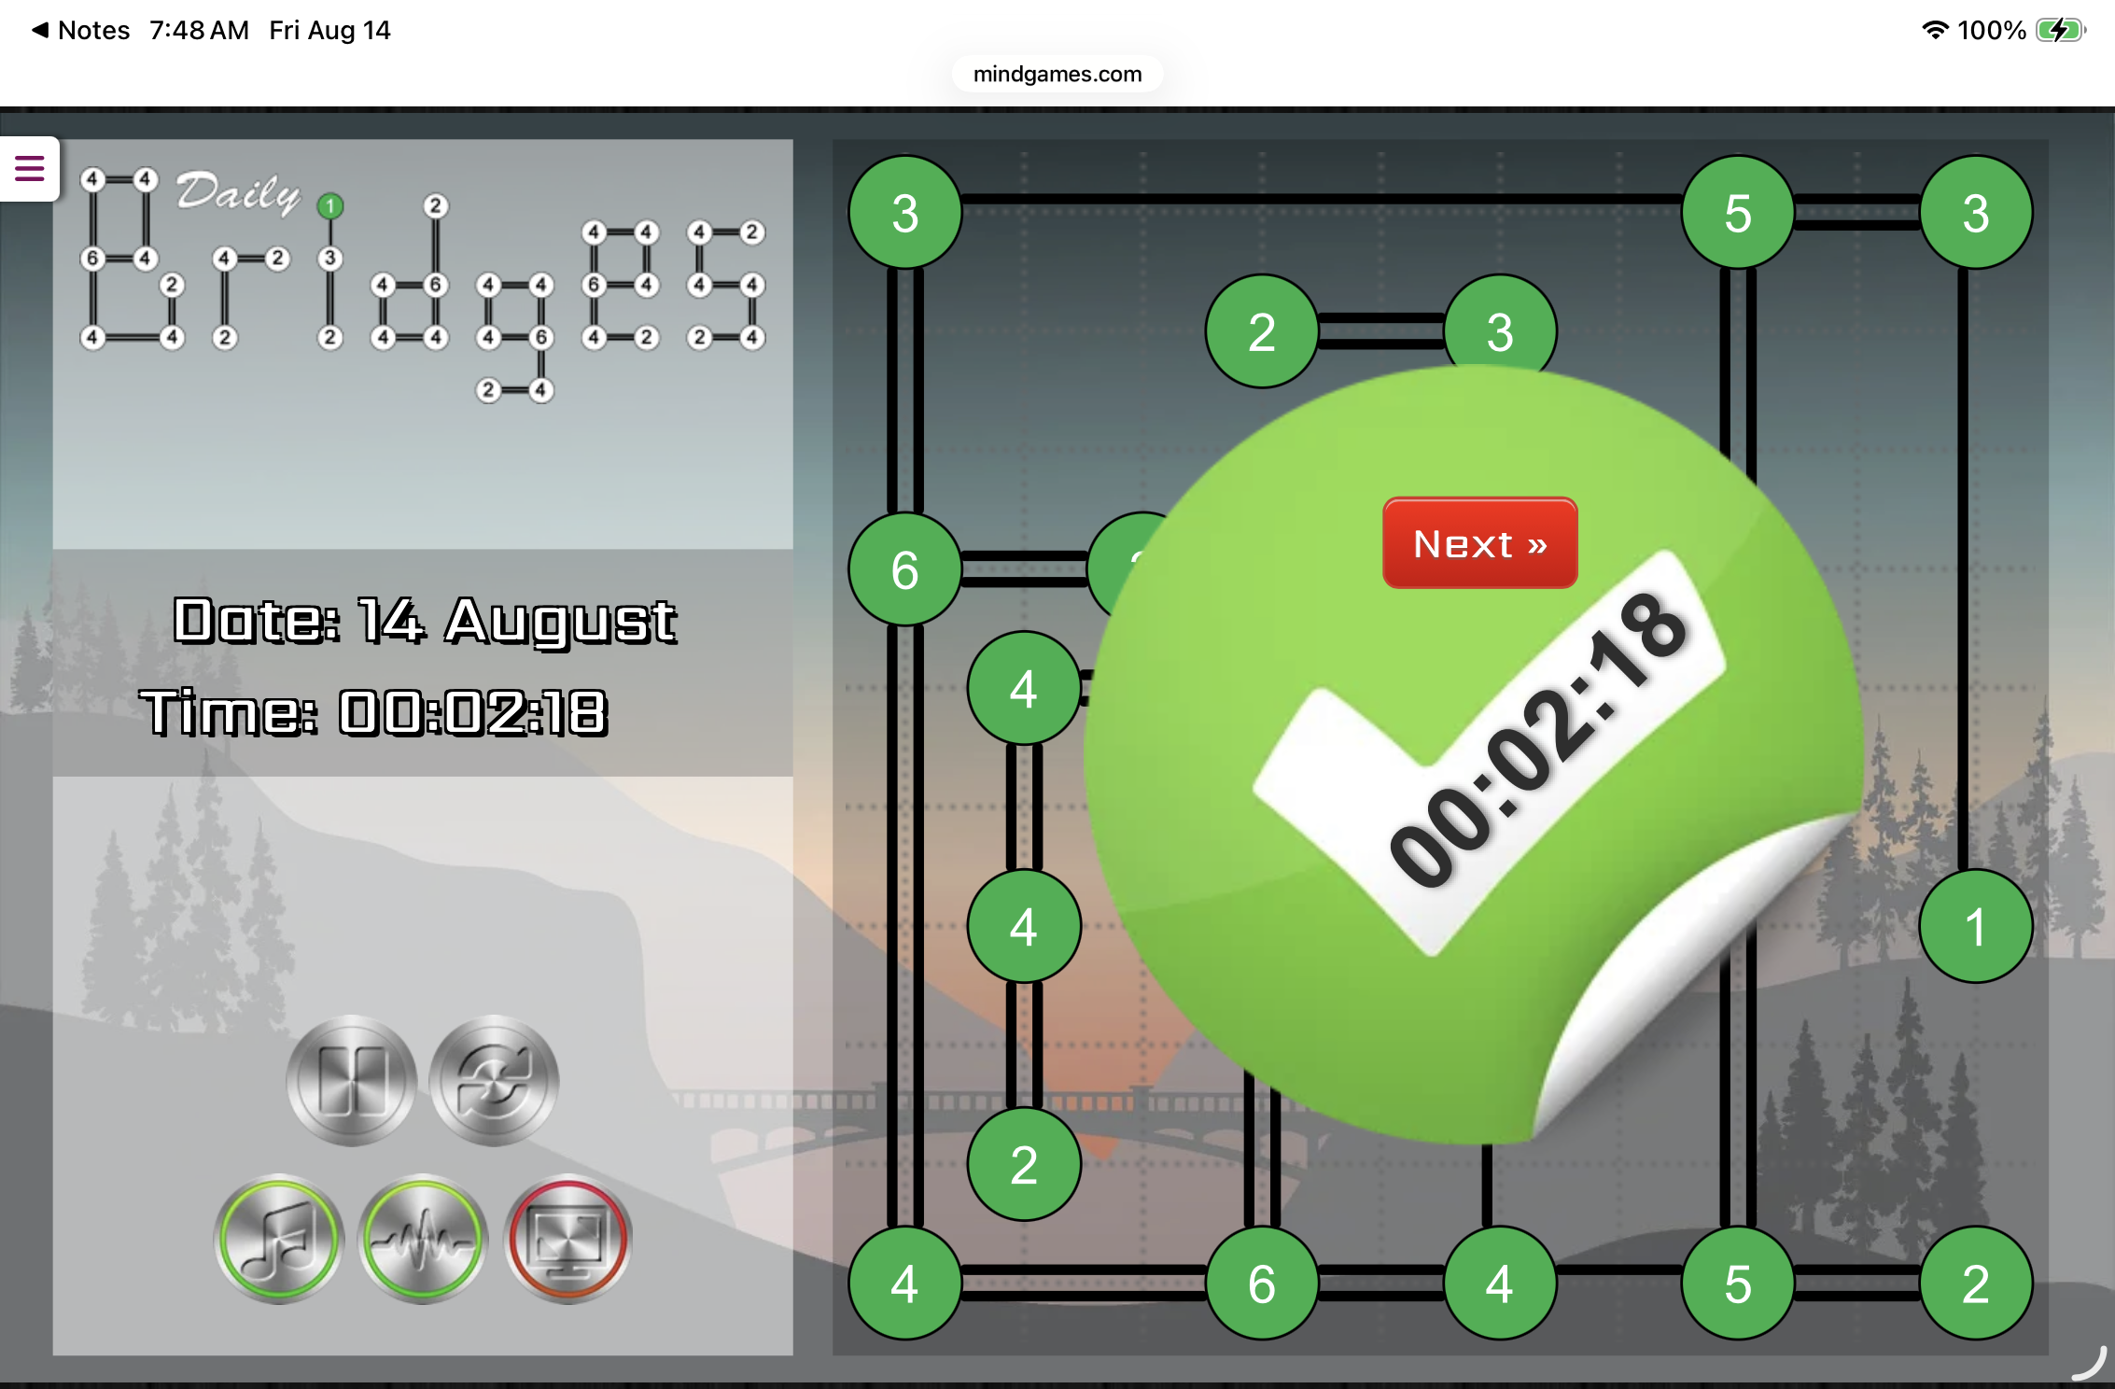Select the 6 island on the left edge
Screen dimensions: 2115x1389
click(904, 569)
